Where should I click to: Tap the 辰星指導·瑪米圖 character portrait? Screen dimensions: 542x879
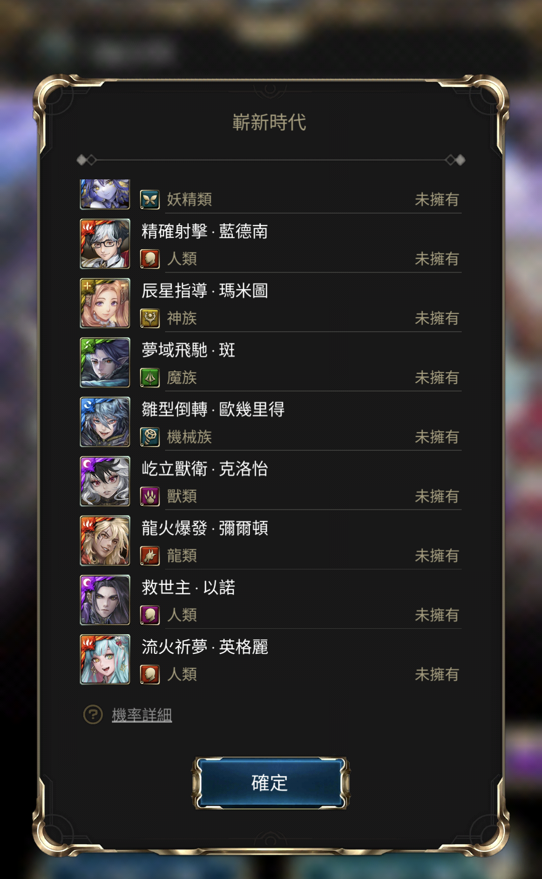click(105, 303)
